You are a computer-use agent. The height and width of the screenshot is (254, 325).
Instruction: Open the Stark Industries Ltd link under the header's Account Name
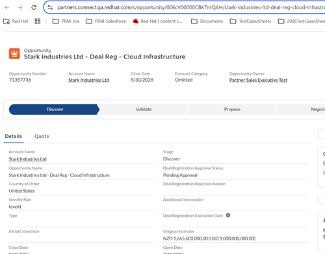click(88, 80)
